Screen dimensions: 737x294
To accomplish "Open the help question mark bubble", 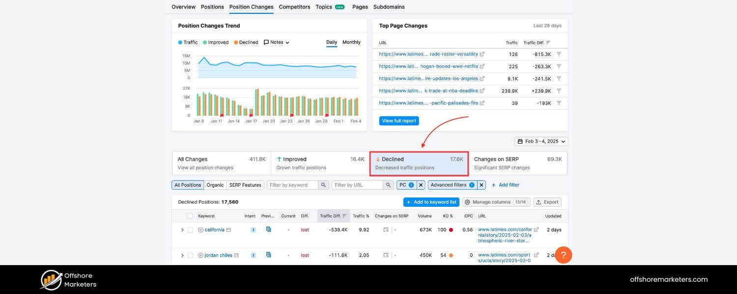I will [564, 255].
